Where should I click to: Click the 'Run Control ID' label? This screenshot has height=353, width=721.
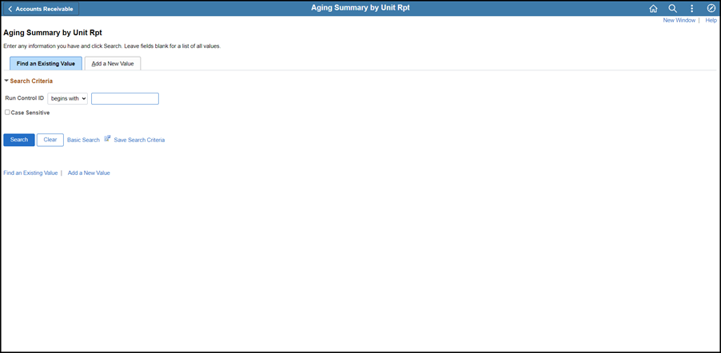[24, 98]
